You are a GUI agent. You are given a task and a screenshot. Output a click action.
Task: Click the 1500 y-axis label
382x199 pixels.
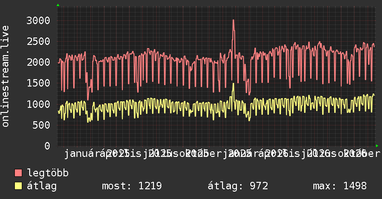pos(38,83)
